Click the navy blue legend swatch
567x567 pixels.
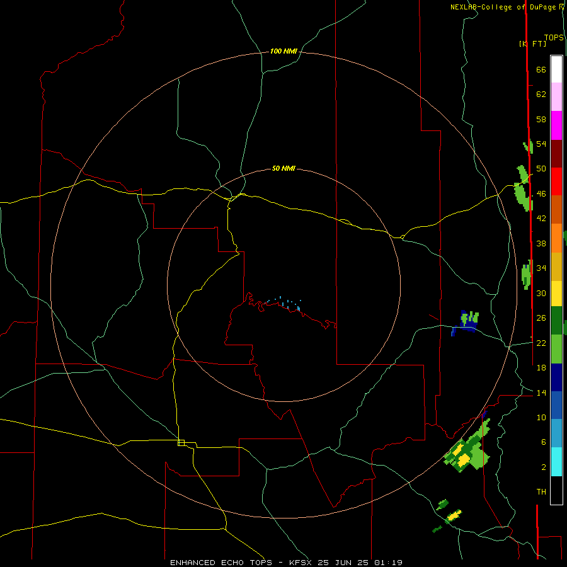click(556, 377)
